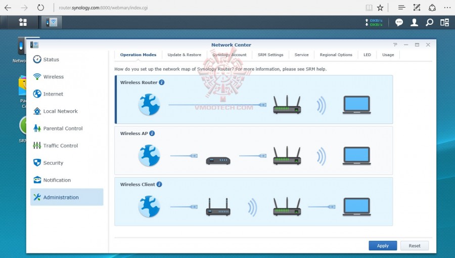Open Status in the sidebar
Image resolution: width=455 pixels, height=258 pixels.
pyautogui.click(x=67, y=60)
